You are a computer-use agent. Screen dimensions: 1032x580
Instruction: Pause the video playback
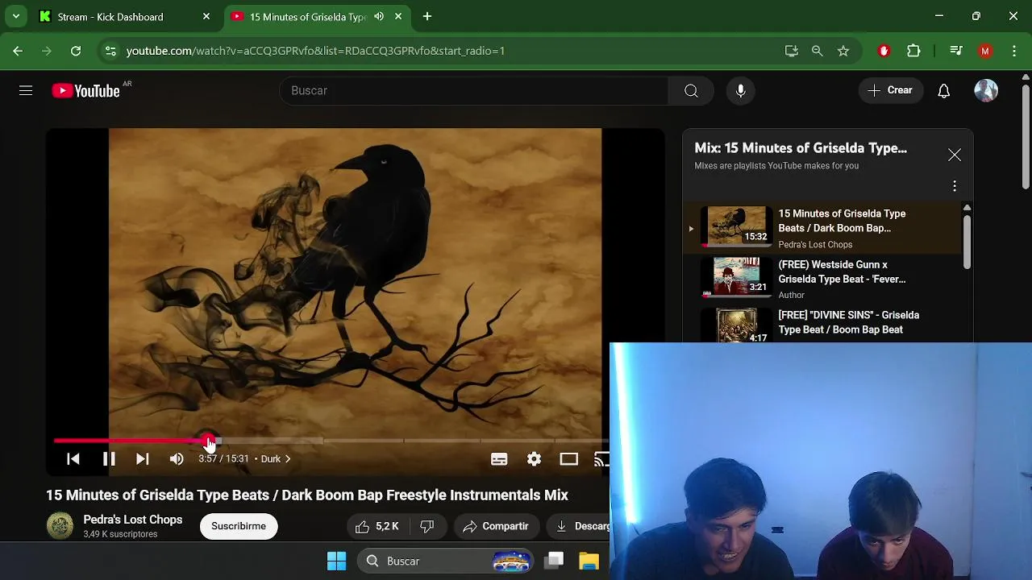(109, 459)
